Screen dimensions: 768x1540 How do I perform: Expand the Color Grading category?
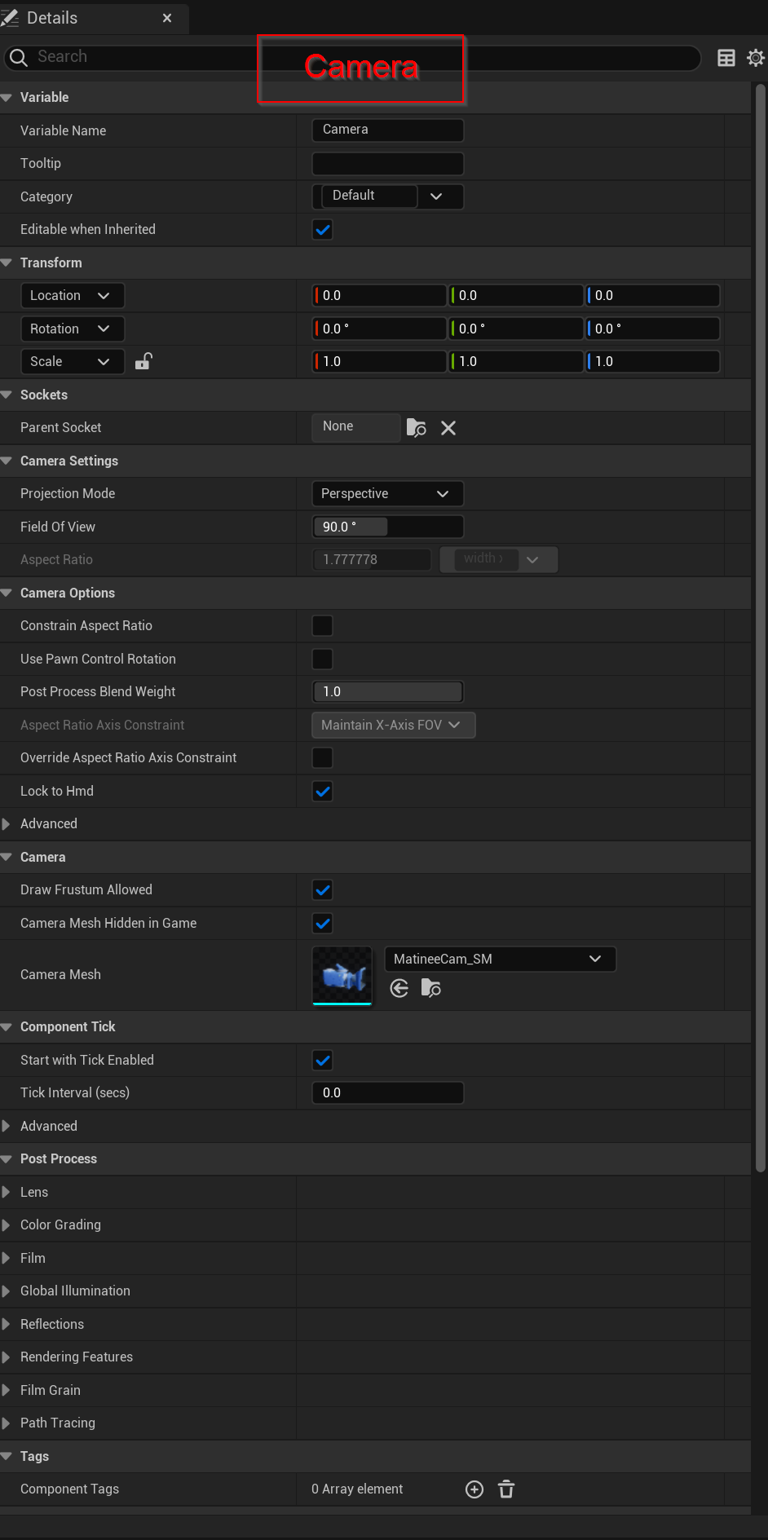[x=7, y=1225]
